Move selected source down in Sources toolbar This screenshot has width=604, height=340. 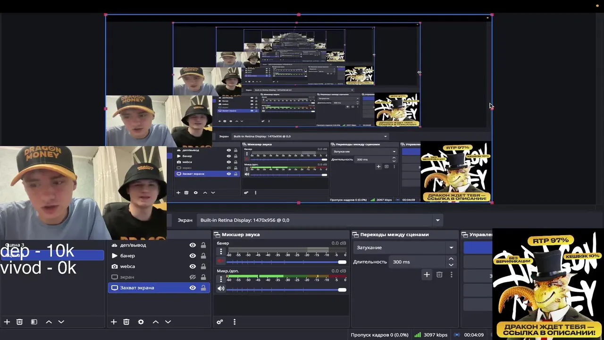[168, 322]
